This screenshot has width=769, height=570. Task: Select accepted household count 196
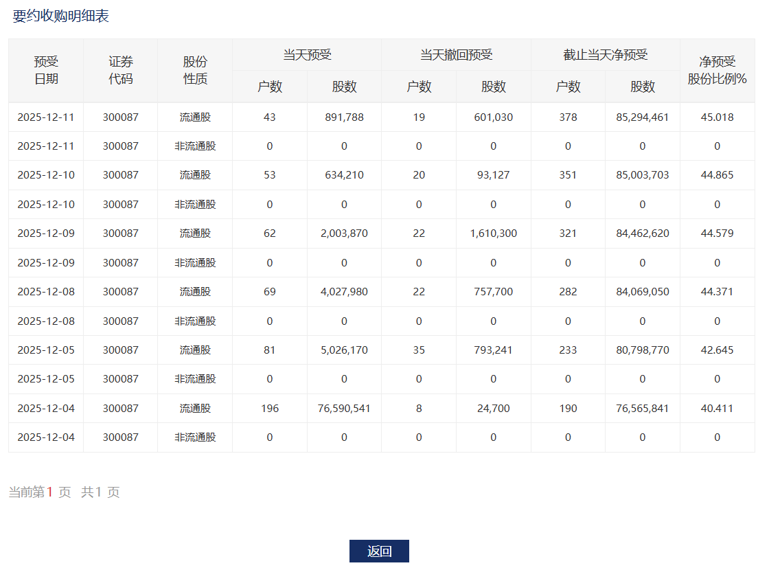coord(270,409)
